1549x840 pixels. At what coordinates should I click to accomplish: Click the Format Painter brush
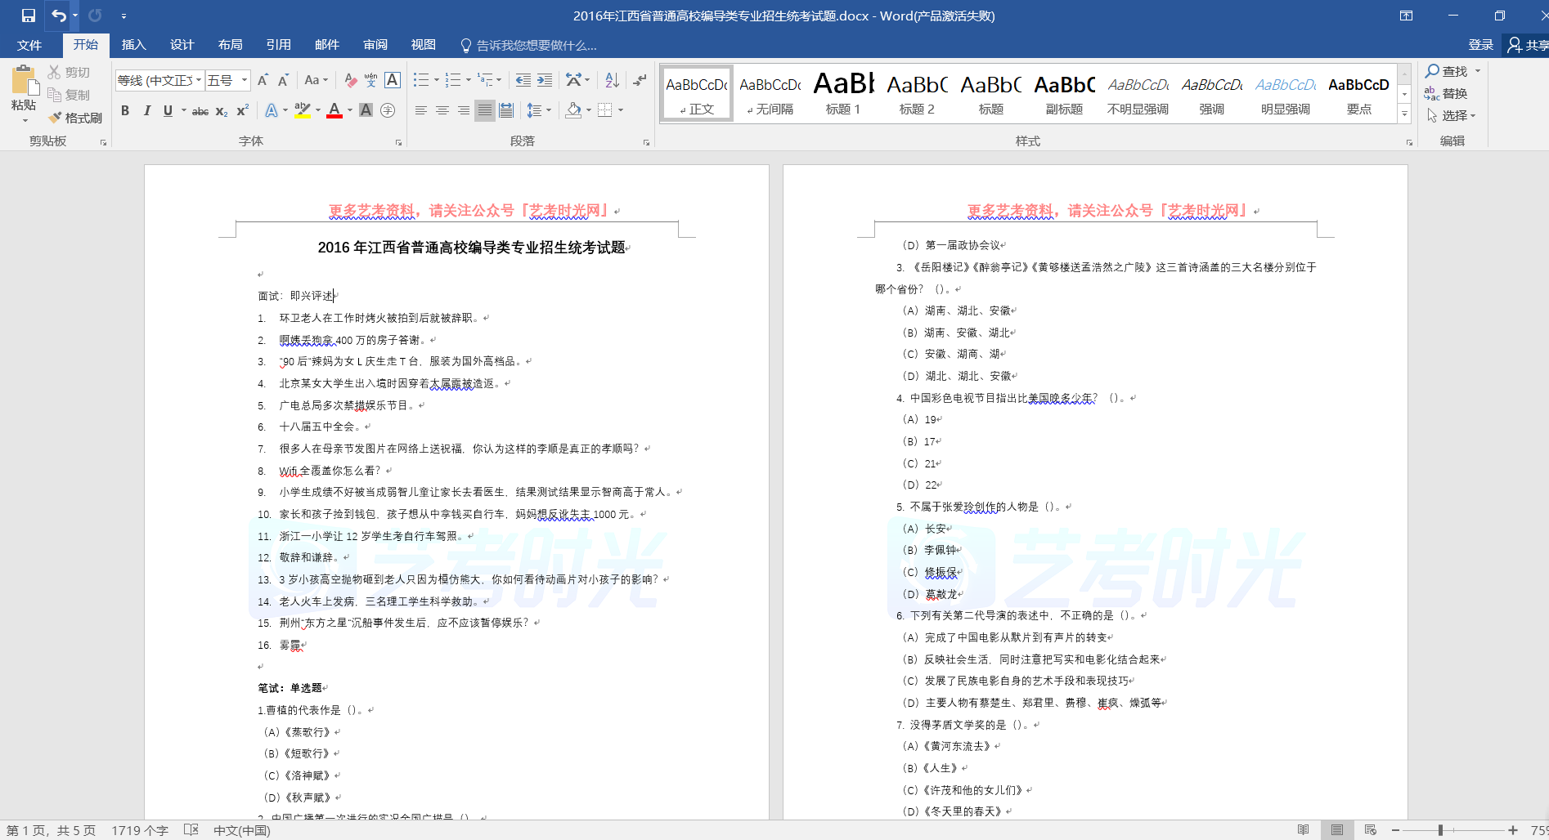tap(74, 118)
